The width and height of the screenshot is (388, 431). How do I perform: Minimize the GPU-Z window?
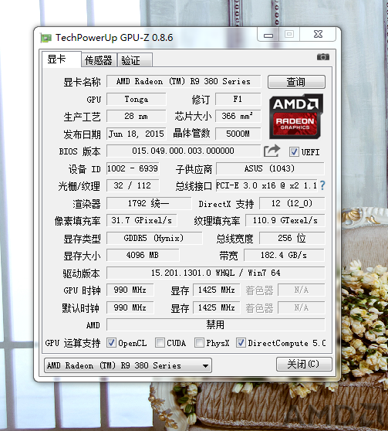pyautogui.click(x=268, y=35)
